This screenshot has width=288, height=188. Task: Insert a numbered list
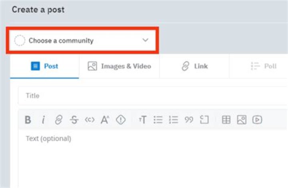point(173,119)
